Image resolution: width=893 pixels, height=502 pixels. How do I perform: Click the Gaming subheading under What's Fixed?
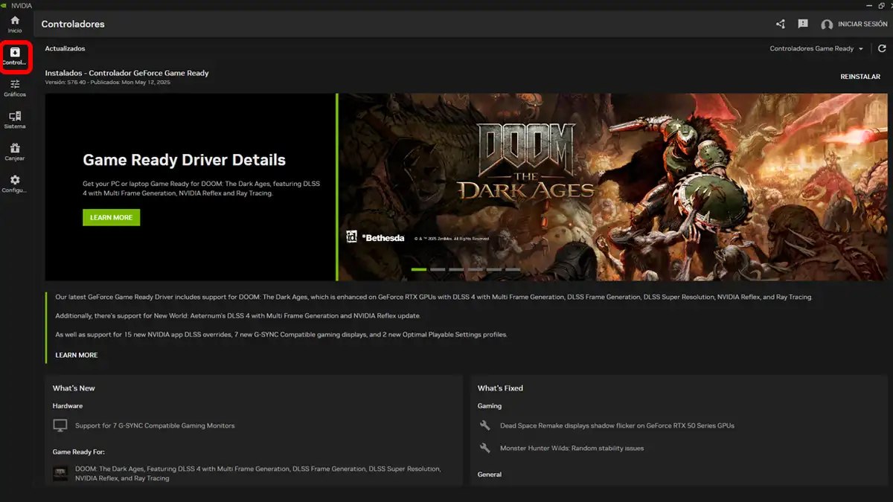point(490,406)
